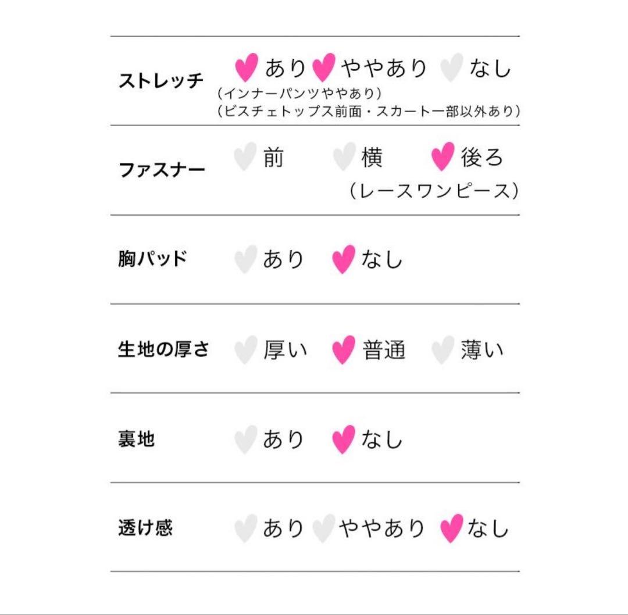The width and height of the screenshot is (628, 615).
Task: Choose the gray heart next to 厚い
Action: click(x=245, y=349)
